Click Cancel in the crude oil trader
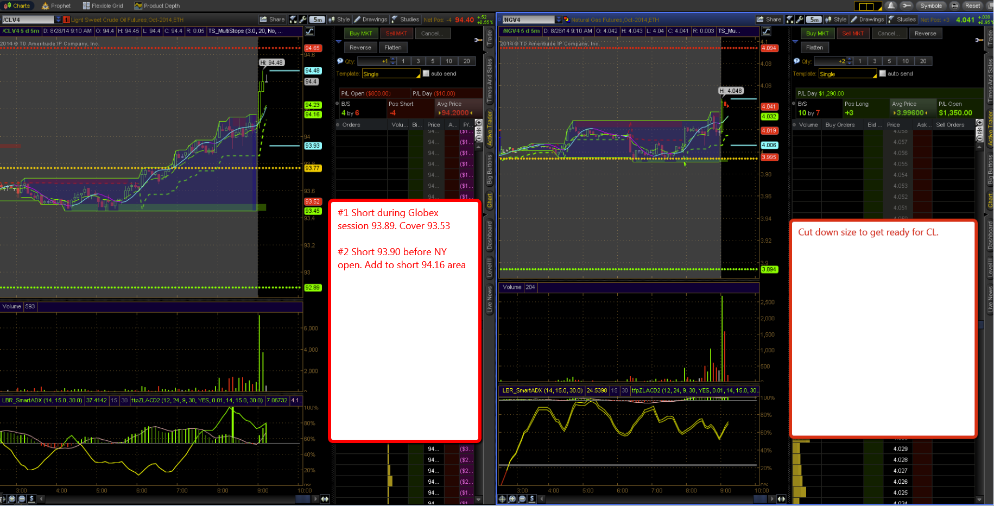Screen dimensions: 994x506 point(432,33)
